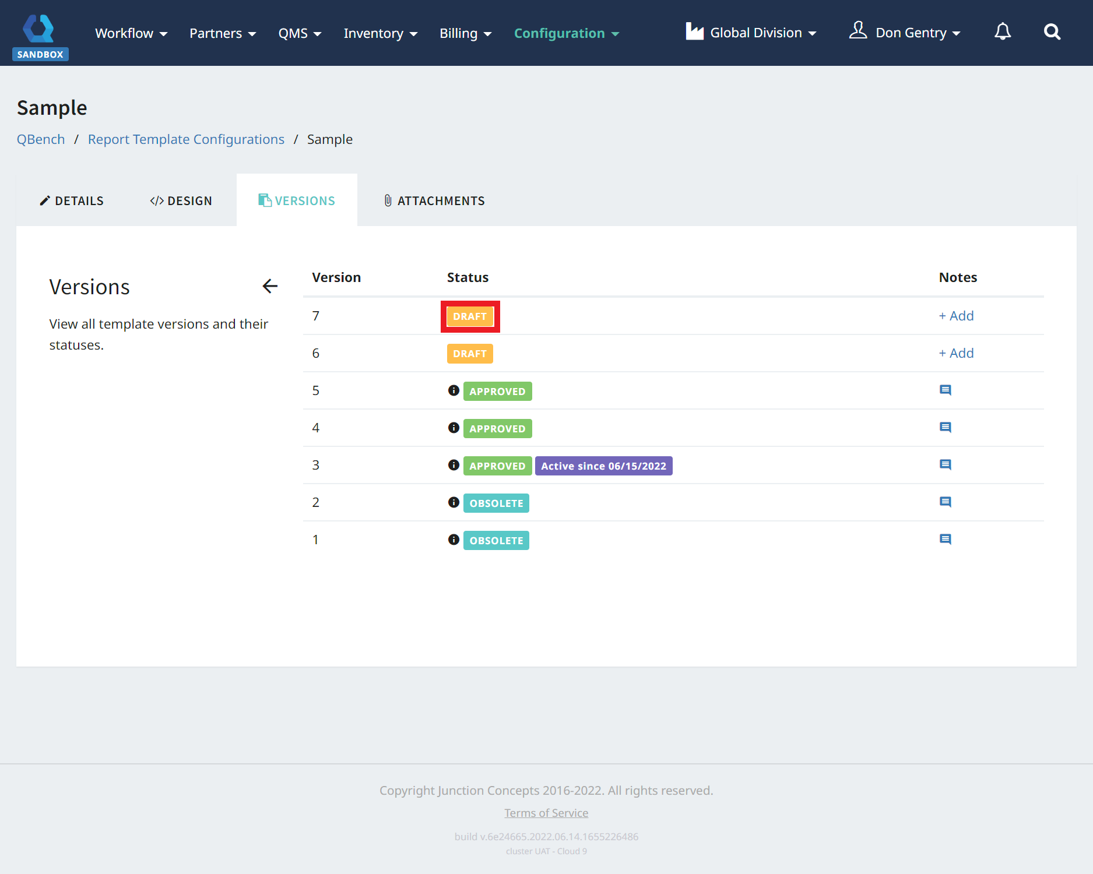Open the notes icon for version 5
Image resolution: width=1093 pixels, height=874 pixels.
(x=945, y=390)
